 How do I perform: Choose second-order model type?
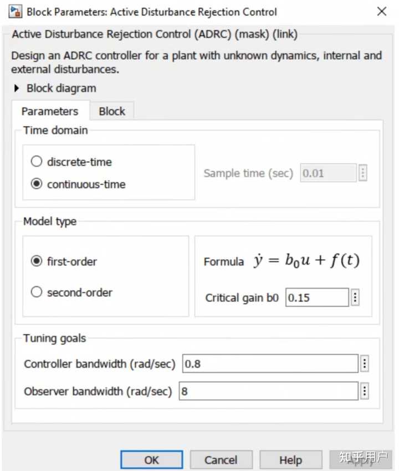pos(37,292)
